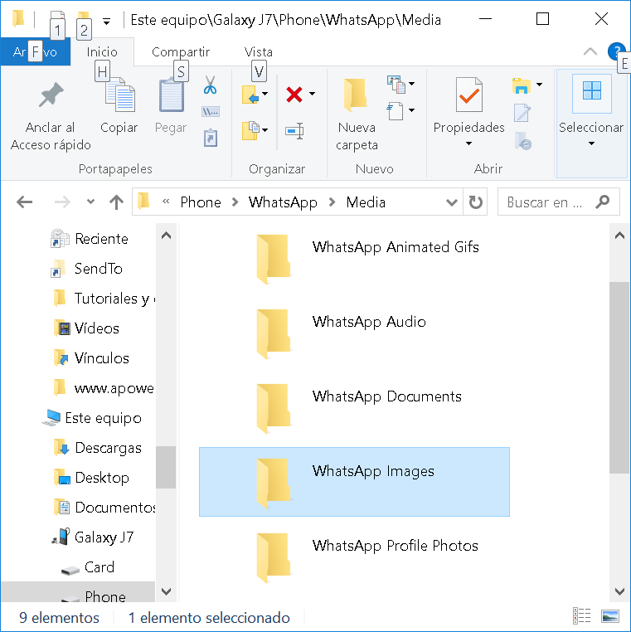Switch to the Compartir ribbon tab
Viewport: 631px width, 632px height.
click(x=181, y=51)
